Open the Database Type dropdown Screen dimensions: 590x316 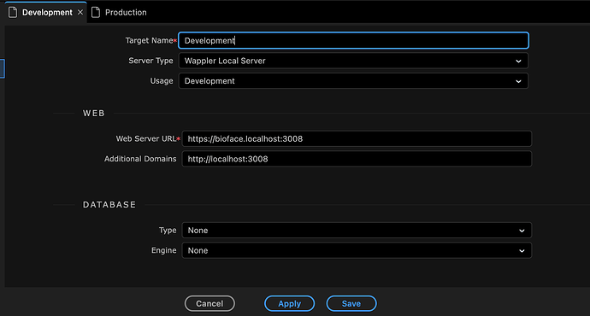click(x=357, y=231)
